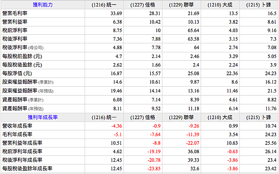Viewport: 279px width, 174px height.
Task: Click the 每股稅後盈餘 (元) row label
Action: (22, 65)
